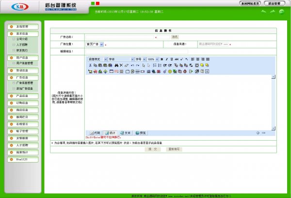291x198 pixels.
Task: Click the green round icon at top right
Action: [282, 12]
